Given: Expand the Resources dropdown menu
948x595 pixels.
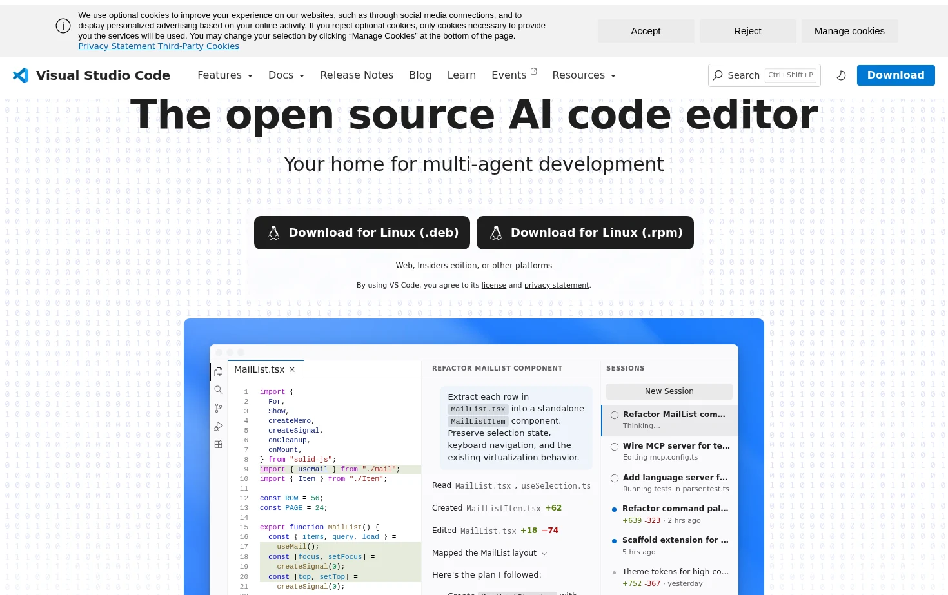Looking at the screenshot, I should click(584, 75).
